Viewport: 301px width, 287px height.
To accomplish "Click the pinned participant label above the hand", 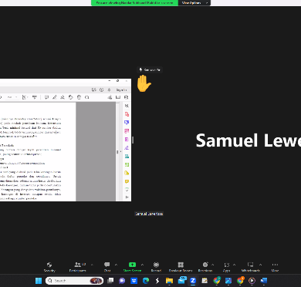I will tap(150, 69).
